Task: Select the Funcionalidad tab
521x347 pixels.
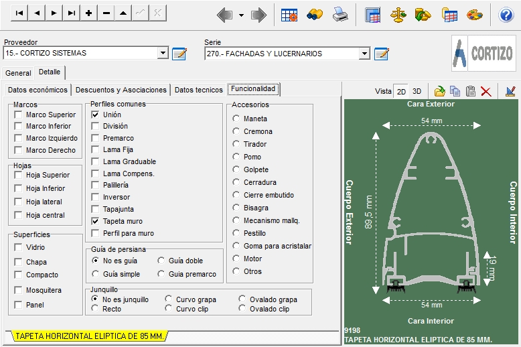Action: pos(253,88)
